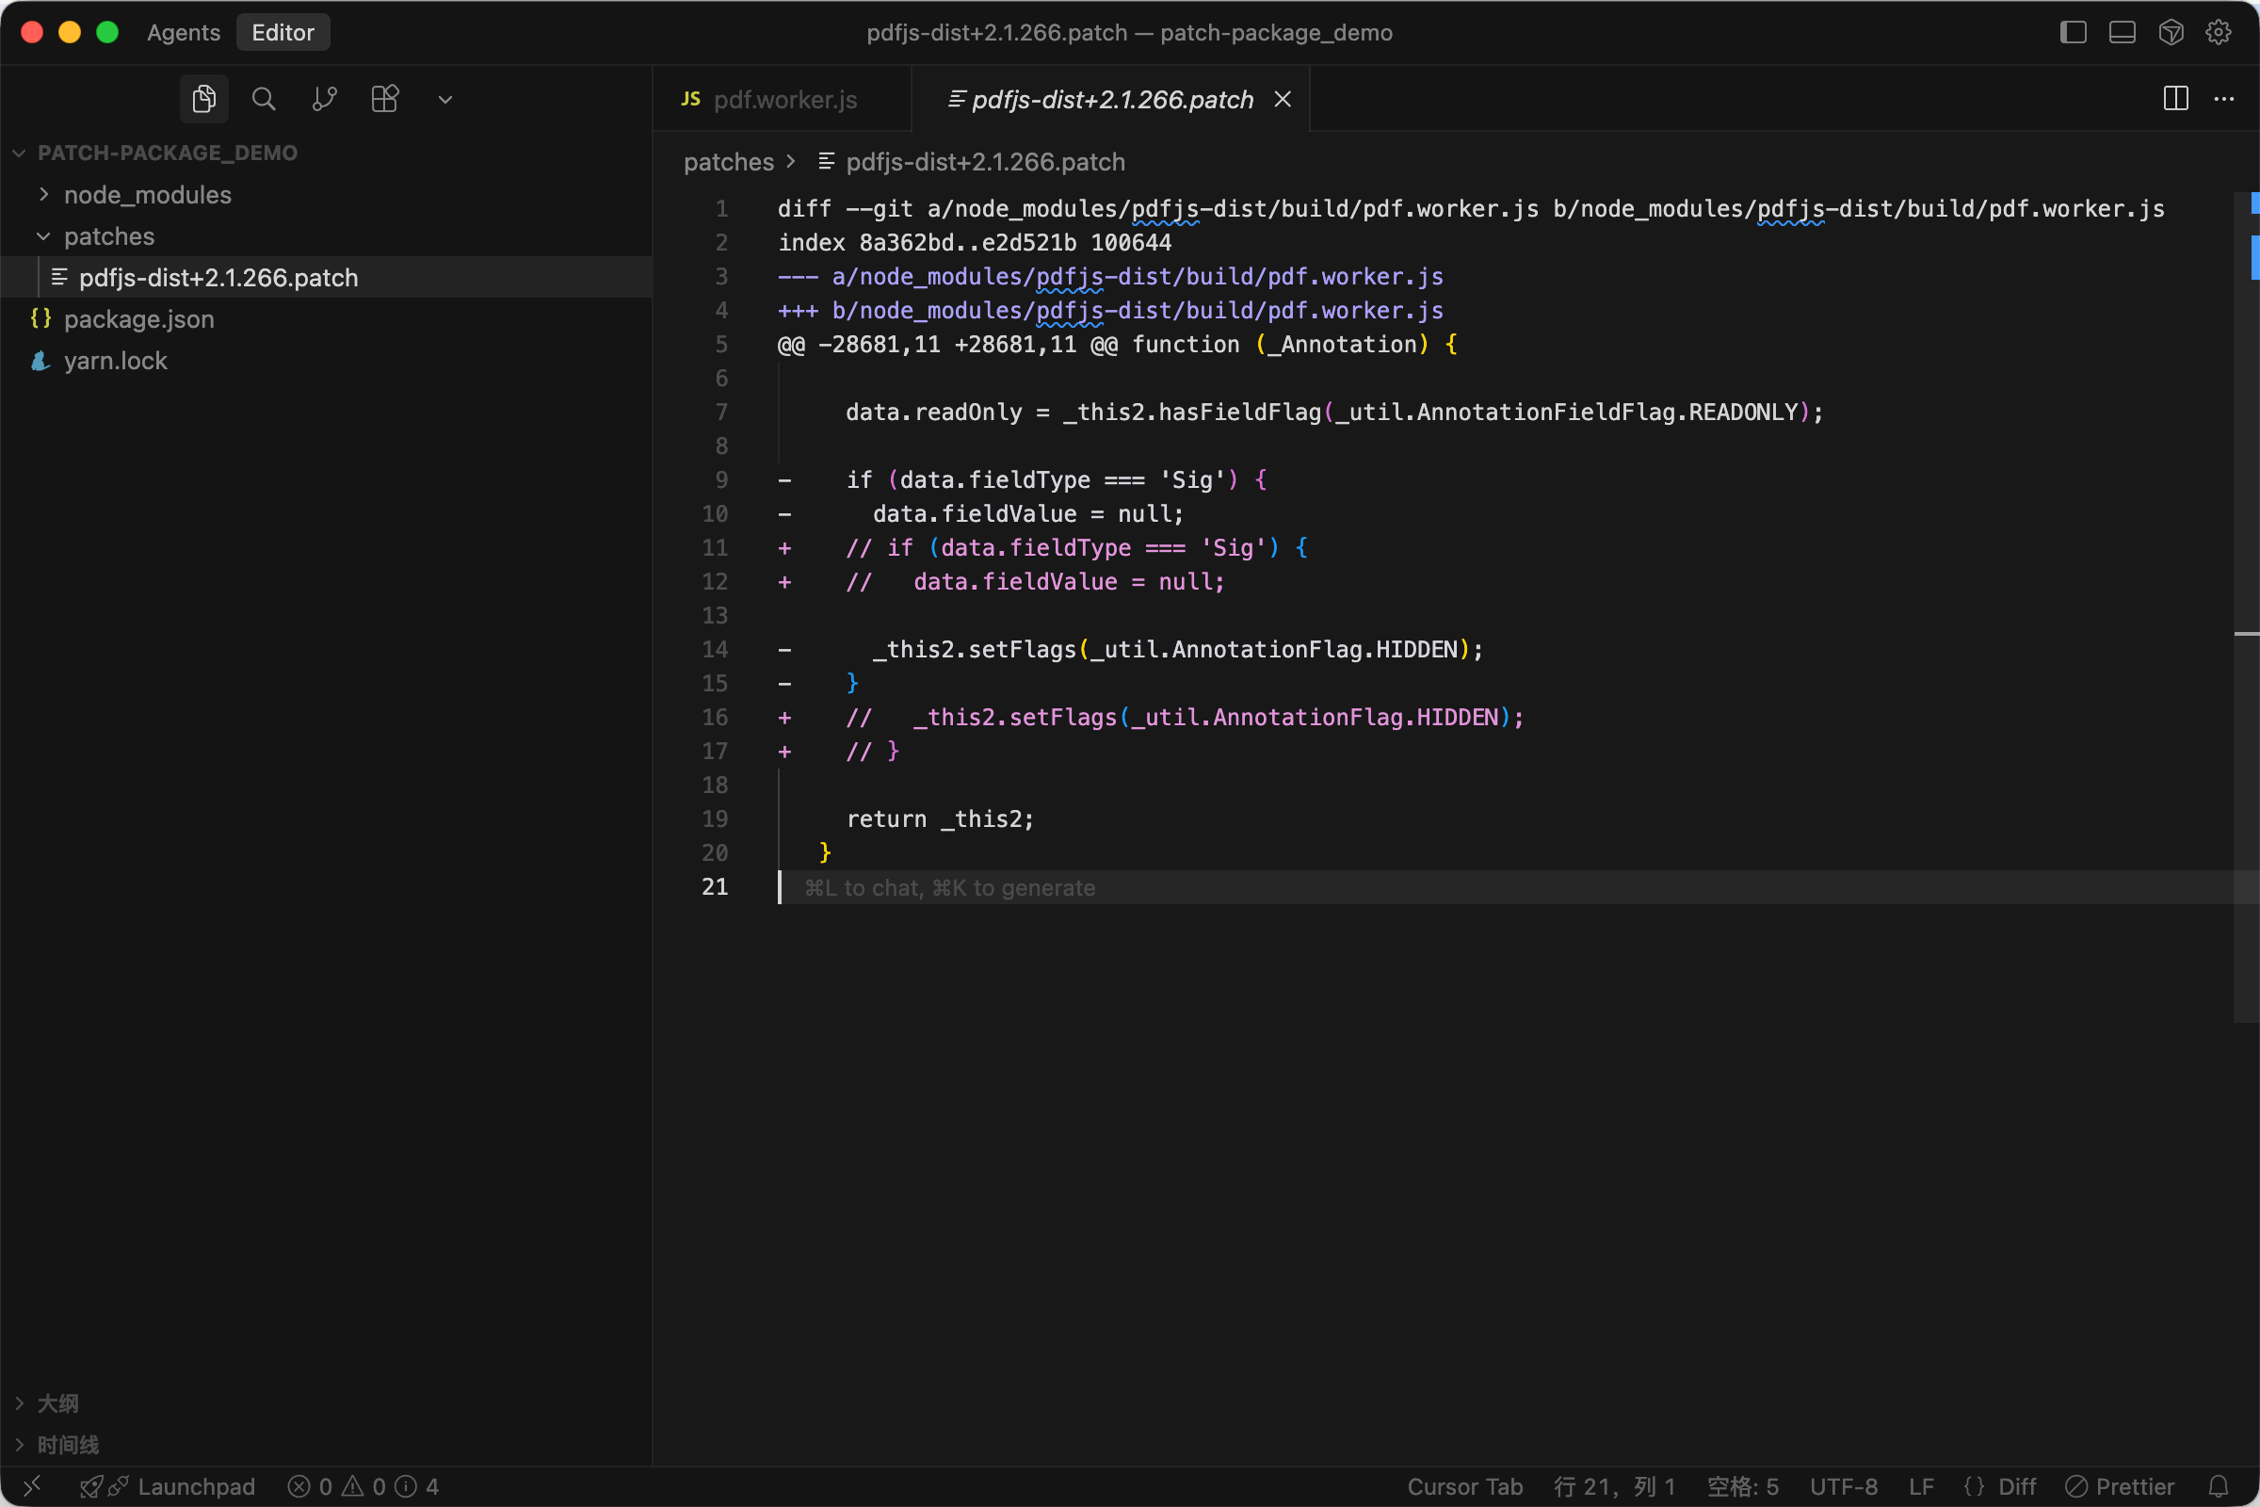Toggle the bottom panel layout icon
The width and height of the screenshot is (2260, 1507).
coord(2122,33)
